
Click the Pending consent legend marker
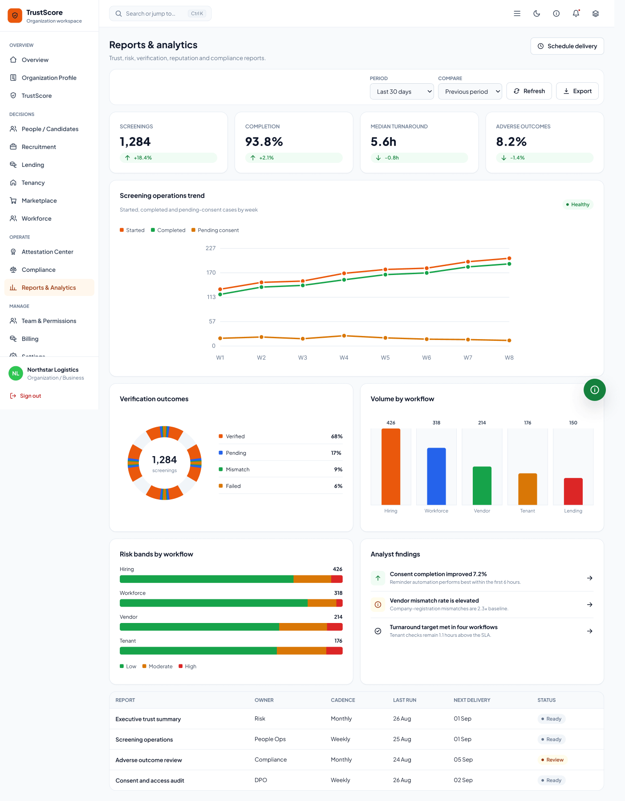(x=193, y=230)
